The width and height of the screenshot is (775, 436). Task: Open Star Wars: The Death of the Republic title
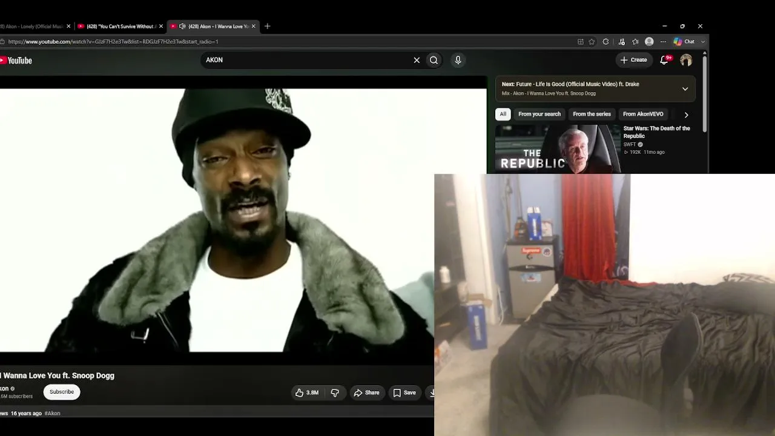coord(656,132)
